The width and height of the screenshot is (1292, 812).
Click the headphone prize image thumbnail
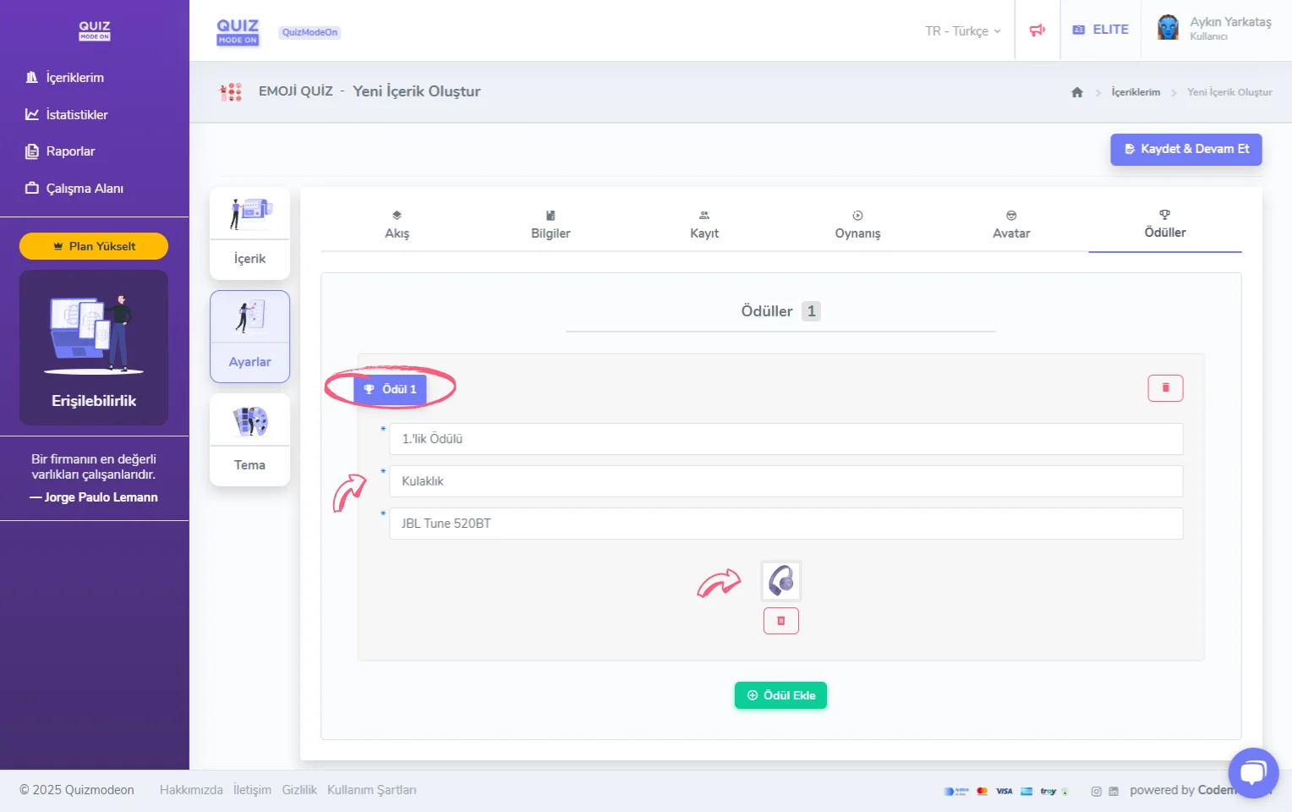pos(780,581)
